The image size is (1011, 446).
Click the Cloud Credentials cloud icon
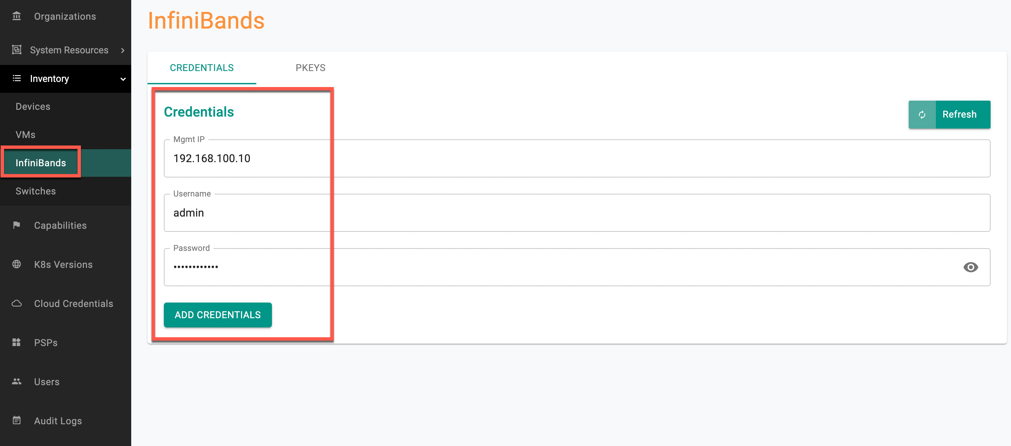tap(16, 303)
